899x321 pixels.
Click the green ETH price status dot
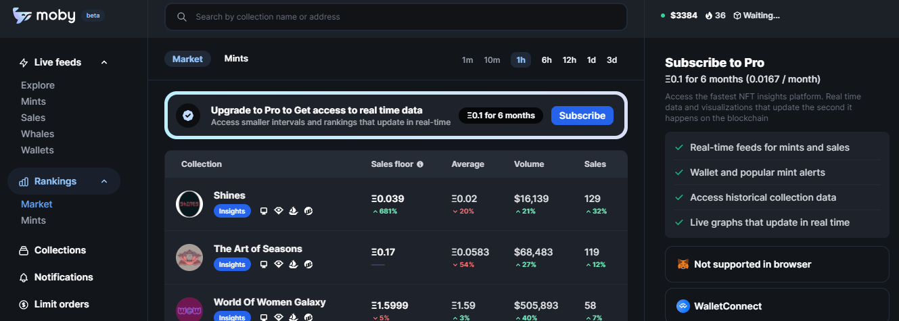pyautogui.click(x=663, y=16)
